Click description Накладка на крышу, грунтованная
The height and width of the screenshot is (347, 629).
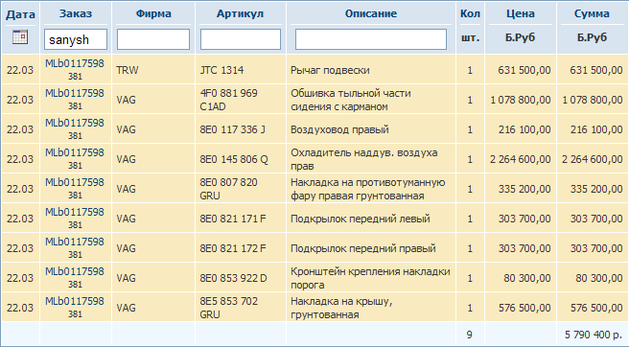[341, 308]
